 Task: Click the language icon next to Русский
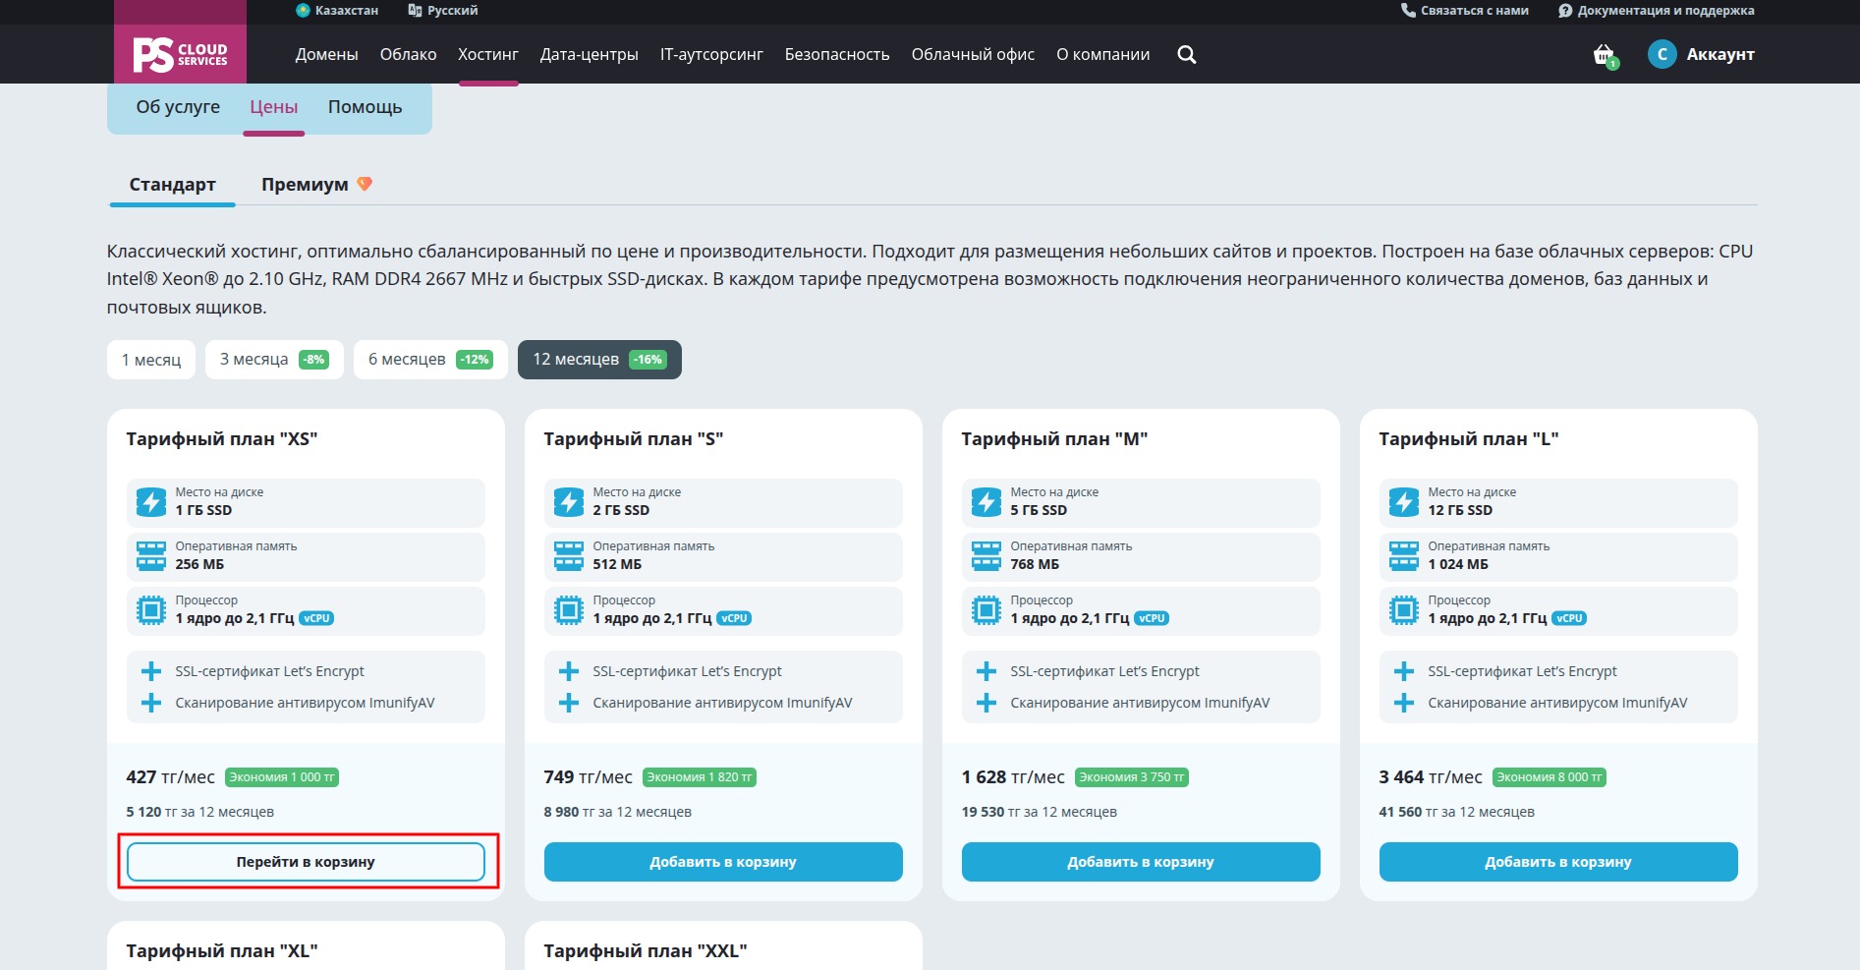[415, 11]
